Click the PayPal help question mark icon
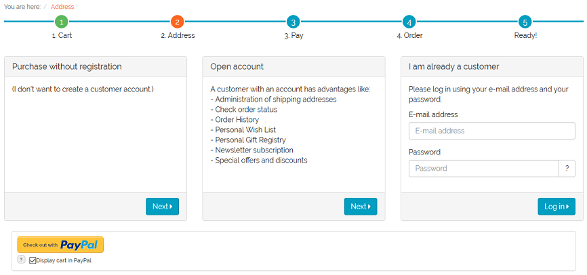587x275 pixels. click(x=21, y=259)
